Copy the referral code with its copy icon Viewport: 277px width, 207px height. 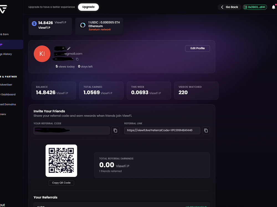115,131
